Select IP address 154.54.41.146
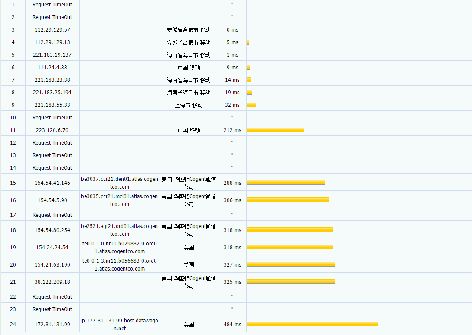 (x=52, y=183)
